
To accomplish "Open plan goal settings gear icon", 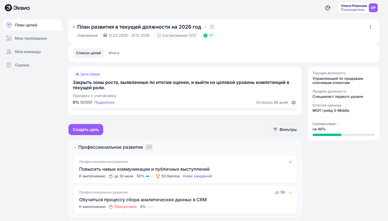I will tap(294, 103).
